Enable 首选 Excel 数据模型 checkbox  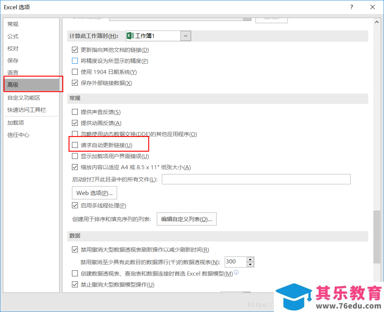(75, 273)
